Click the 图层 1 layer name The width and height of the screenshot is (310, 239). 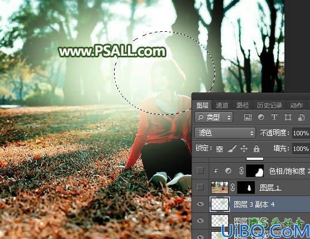click(270, 187)
